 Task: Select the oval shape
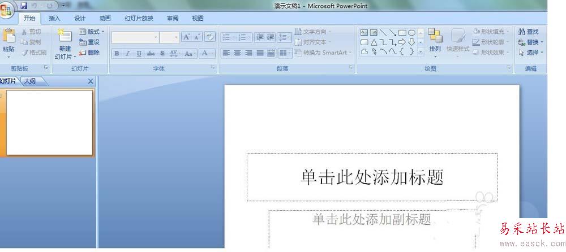411,32
